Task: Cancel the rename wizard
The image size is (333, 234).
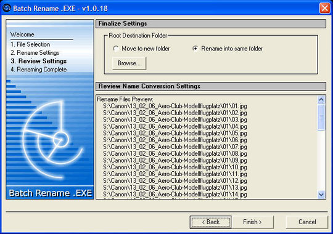Action: 307,222
